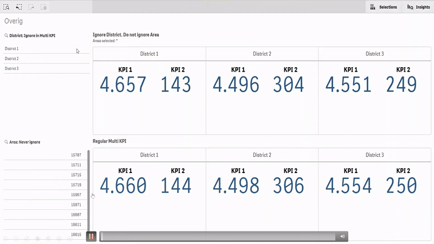Click 'Ignore District. Do not ignore Area' title
The height and width of the screenshot is (244, 434).
[x=126, y=35]
